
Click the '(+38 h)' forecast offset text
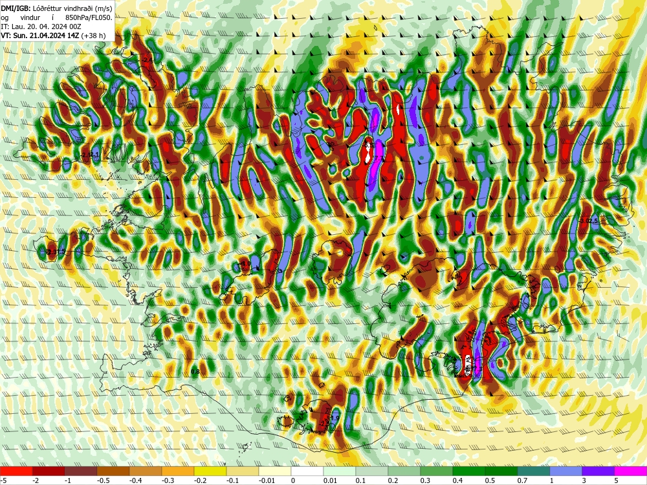(93, 36)
